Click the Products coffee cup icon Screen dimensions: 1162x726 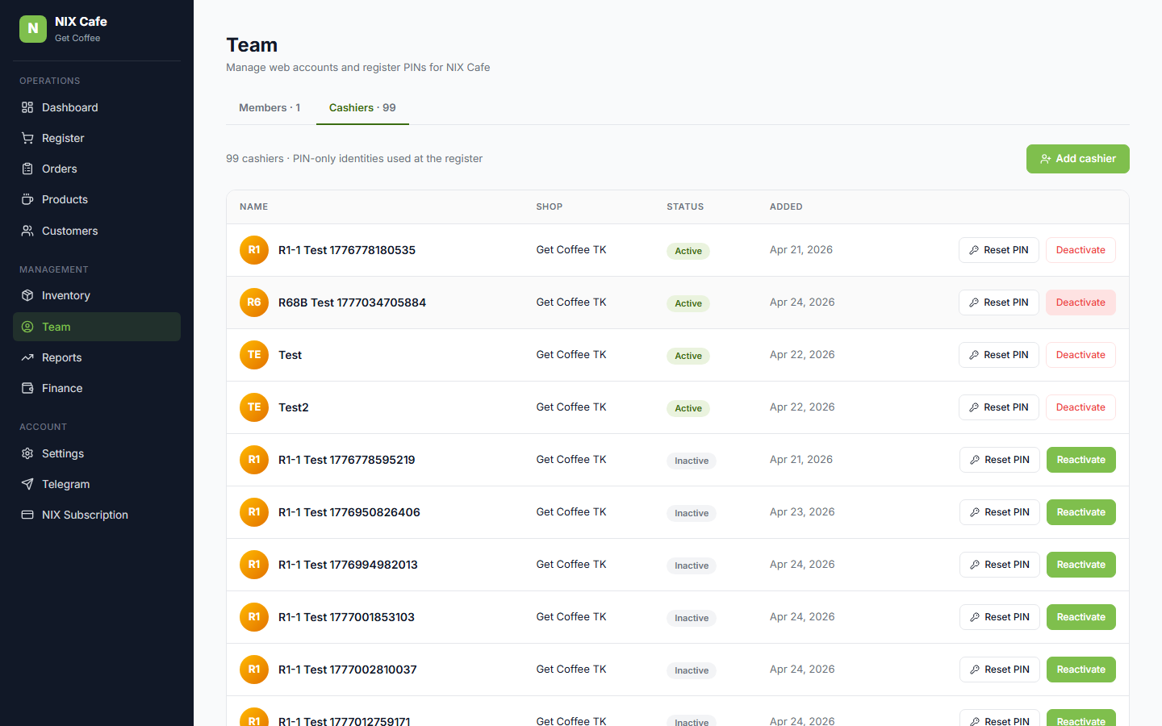pos(27,199)
